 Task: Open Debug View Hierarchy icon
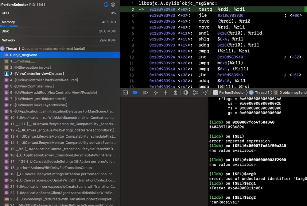pos(185,93)
